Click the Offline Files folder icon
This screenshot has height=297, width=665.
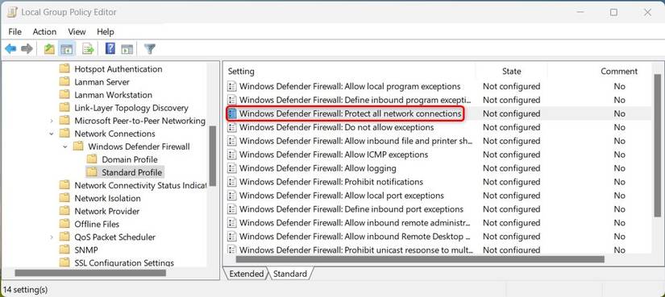tap(64, 224)
